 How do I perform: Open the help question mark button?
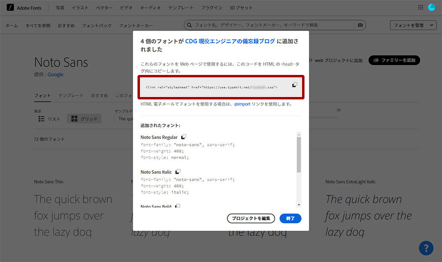pyautogui.click(x=426, y=248)
